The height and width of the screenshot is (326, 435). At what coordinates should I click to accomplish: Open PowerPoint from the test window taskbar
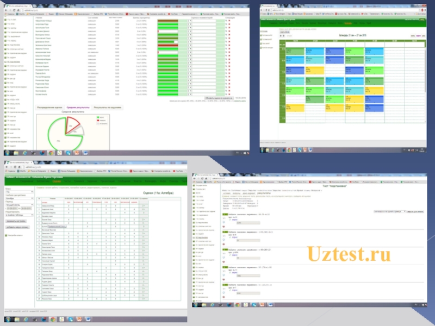pyautogui.click(x=262, y=305)
